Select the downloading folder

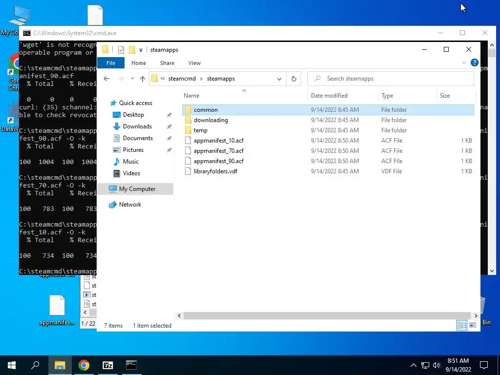coord(328,120)
